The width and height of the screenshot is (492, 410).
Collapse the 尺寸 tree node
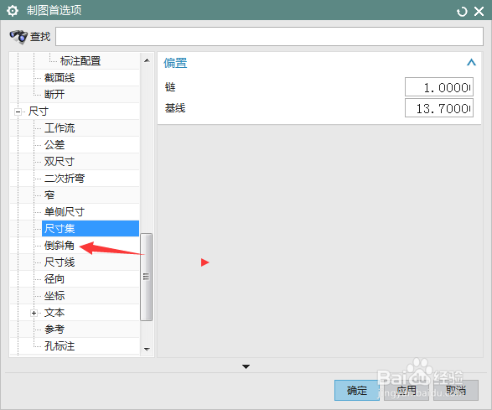(18, 112)
